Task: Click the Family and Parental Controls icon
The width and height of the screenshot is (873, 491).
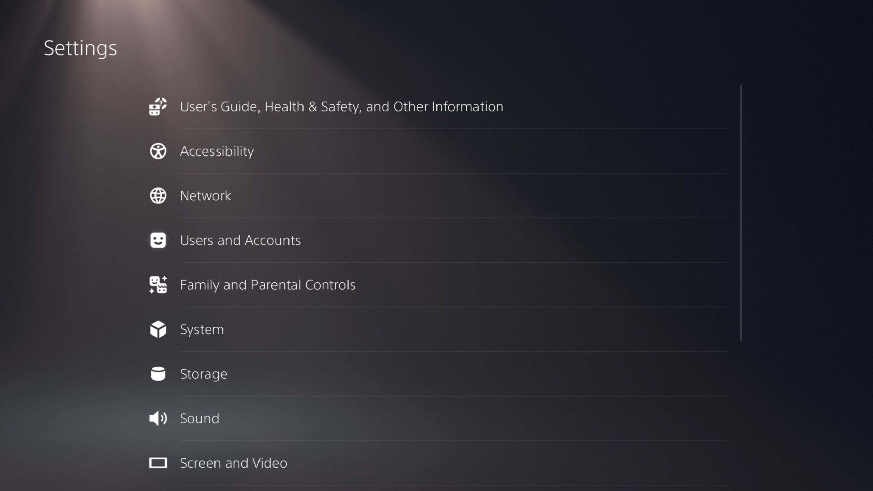Action: click(158, 285)
